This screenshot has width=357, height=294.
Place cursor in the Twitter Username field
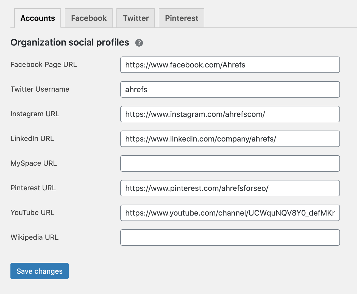pyautogui.click(x=230, y=89)
